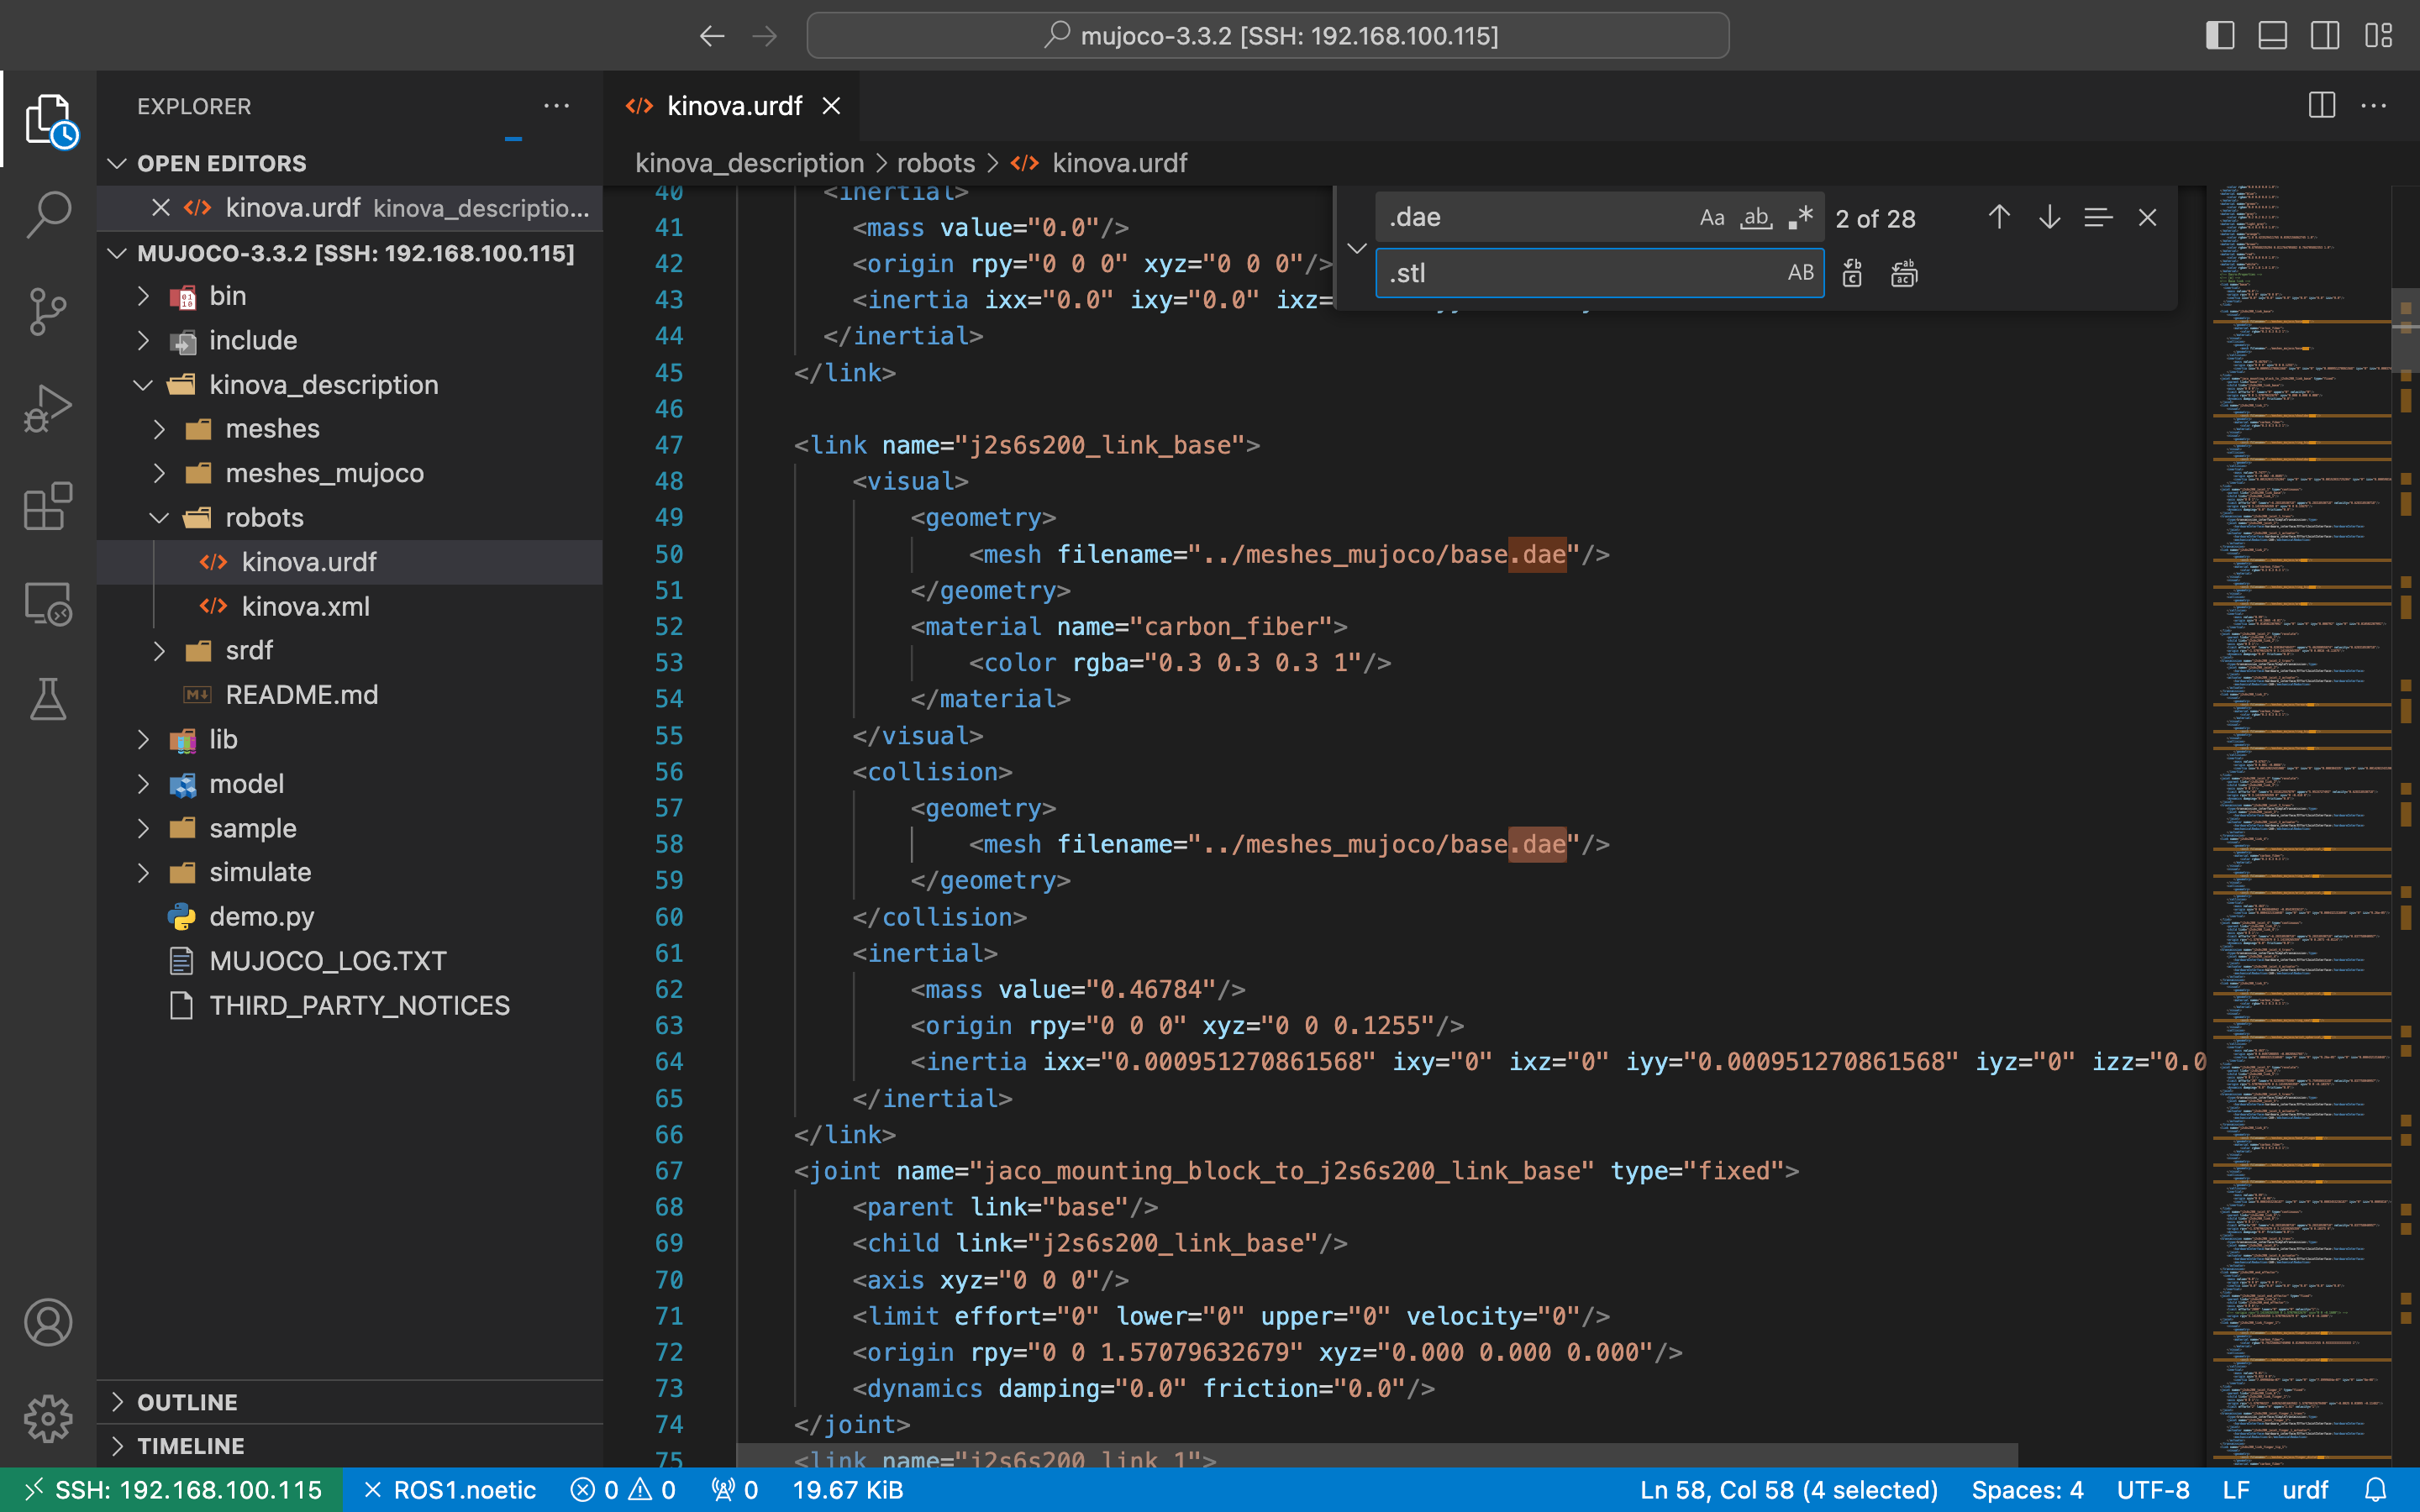Open the Search view in activity bar

48,214
